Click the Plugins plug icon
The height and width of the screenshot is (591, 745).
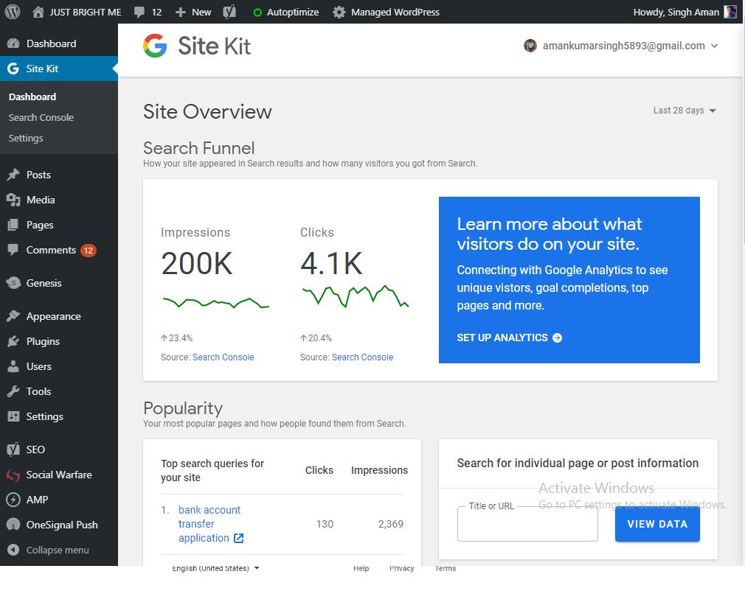[13, 341]
